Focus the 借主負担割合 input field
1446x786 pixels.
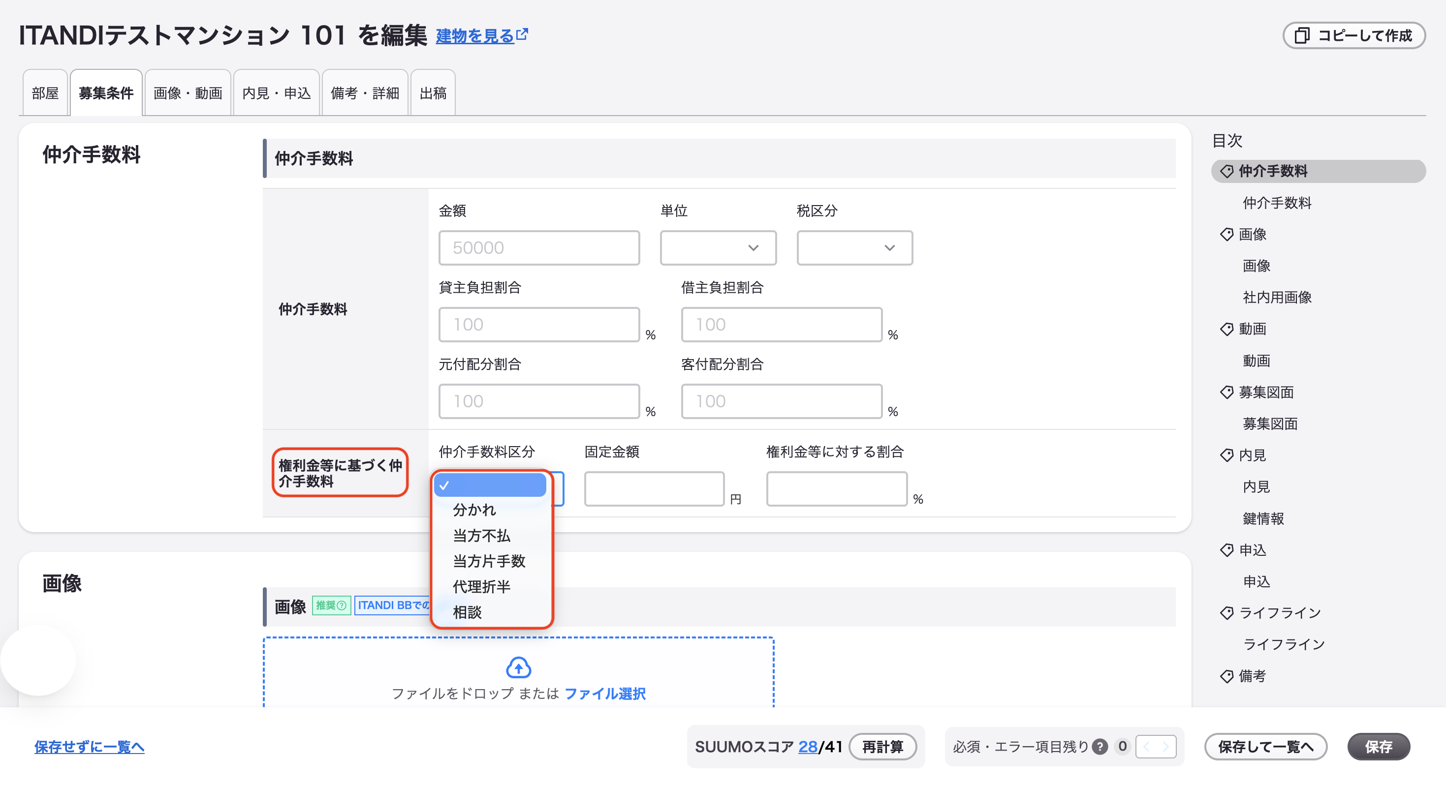(782, 324)
